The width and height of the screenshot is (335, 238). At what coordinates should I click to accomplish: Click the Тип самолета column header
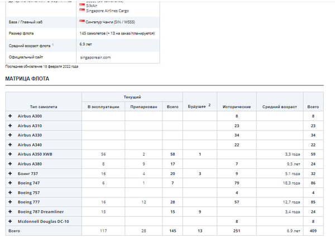point(44,106)
